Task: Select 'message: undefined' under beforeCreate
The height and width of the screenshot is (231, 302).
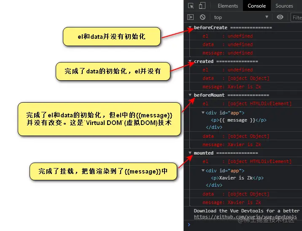Action: pos(227,53)
